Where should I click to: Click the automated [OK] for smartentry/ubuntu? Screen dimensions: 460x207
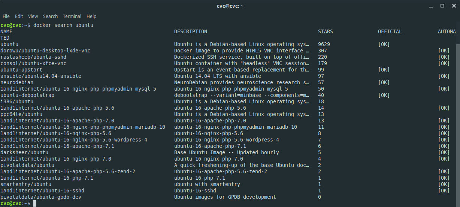point(444,184)
